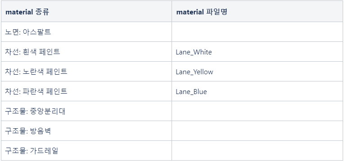
Task: Select the '노면: 아스팔트' cell
Action: (86, 32)
